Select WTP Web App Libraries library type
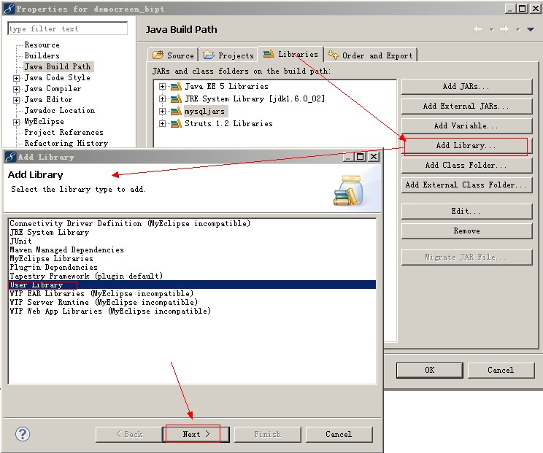The height and width of the screenshot is (453, 543). pos(192,311)
